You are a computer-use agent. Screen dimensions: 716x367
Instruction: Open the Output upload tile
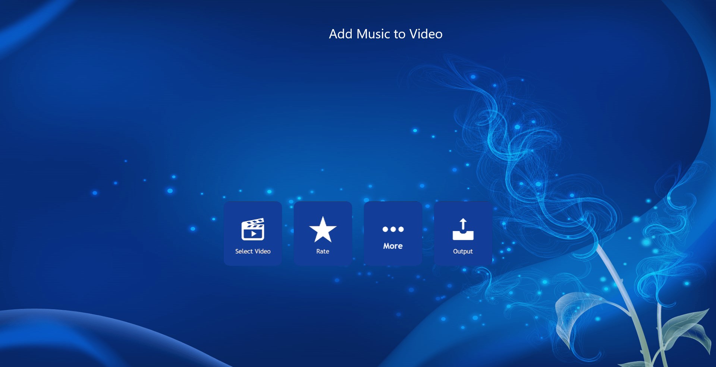(x=463, y=234)
